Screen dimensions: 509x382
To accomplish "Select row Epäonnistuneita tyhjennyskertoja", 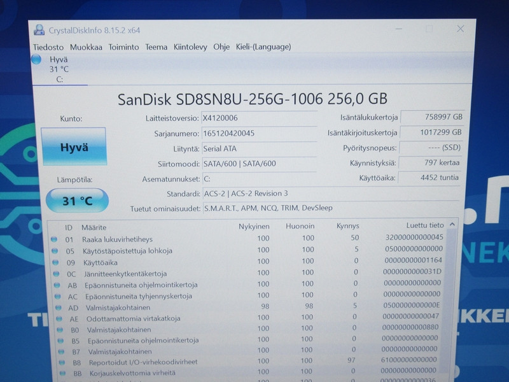I will coord(248,295).
